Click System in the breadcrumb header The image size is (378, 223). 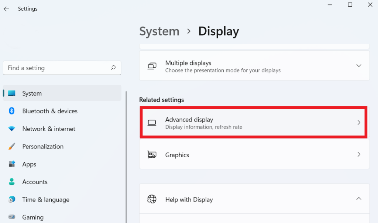tap(159, 31)
